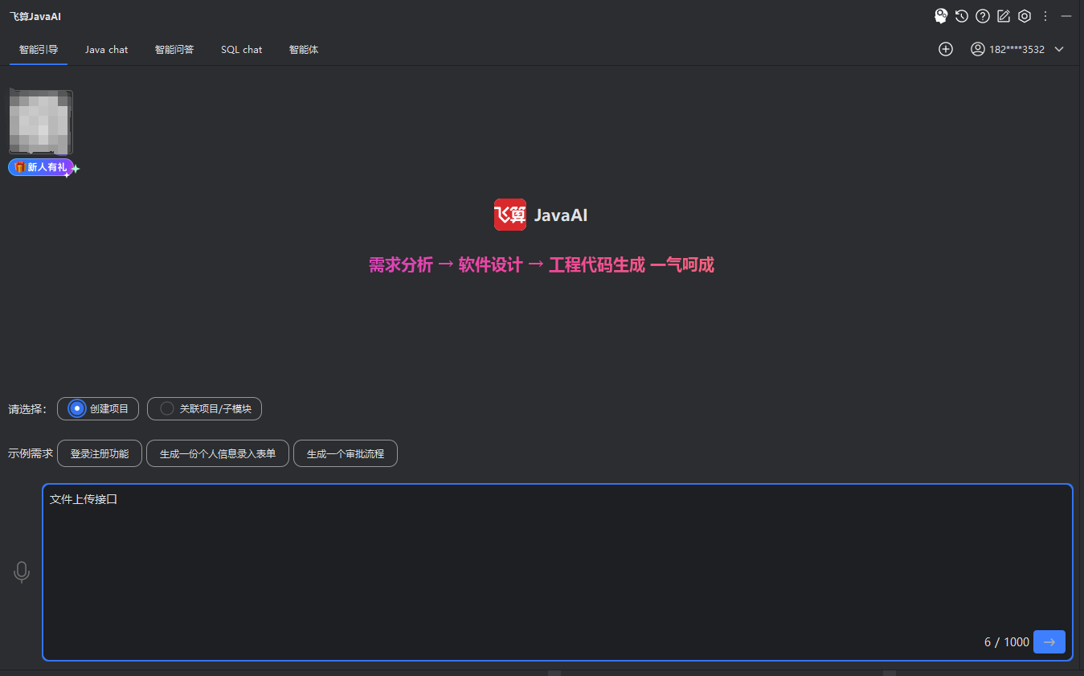Screen dimensions: 1084x676
Task: Click the 182****3532 account name
Action: click(1017, 49)
